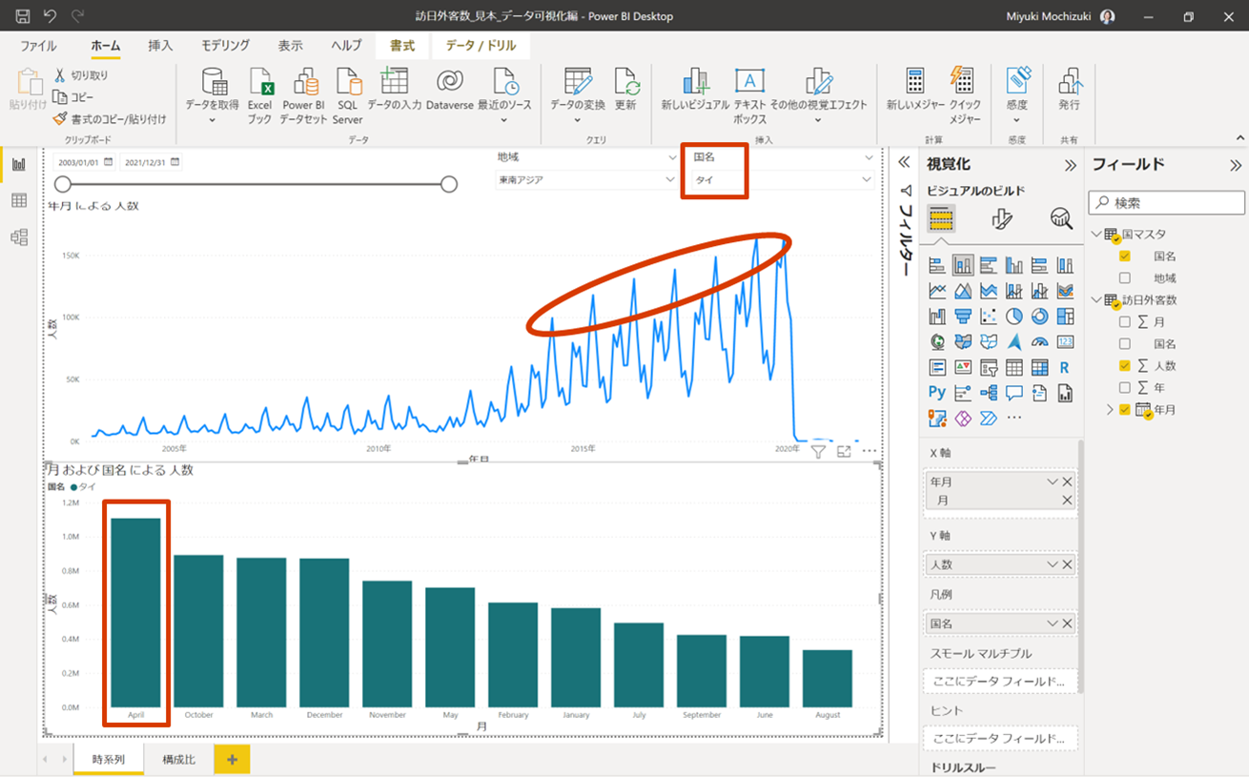This screenshot has height=777, width=1249.
Task: Select the pie chart visual type
Action: 1014,316
